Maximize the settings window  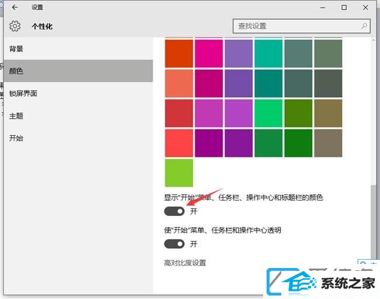(344, 8)
